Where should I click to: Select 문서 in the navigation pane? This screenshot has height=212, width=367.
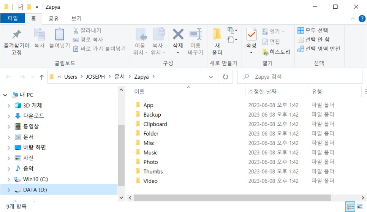point(28,137)
